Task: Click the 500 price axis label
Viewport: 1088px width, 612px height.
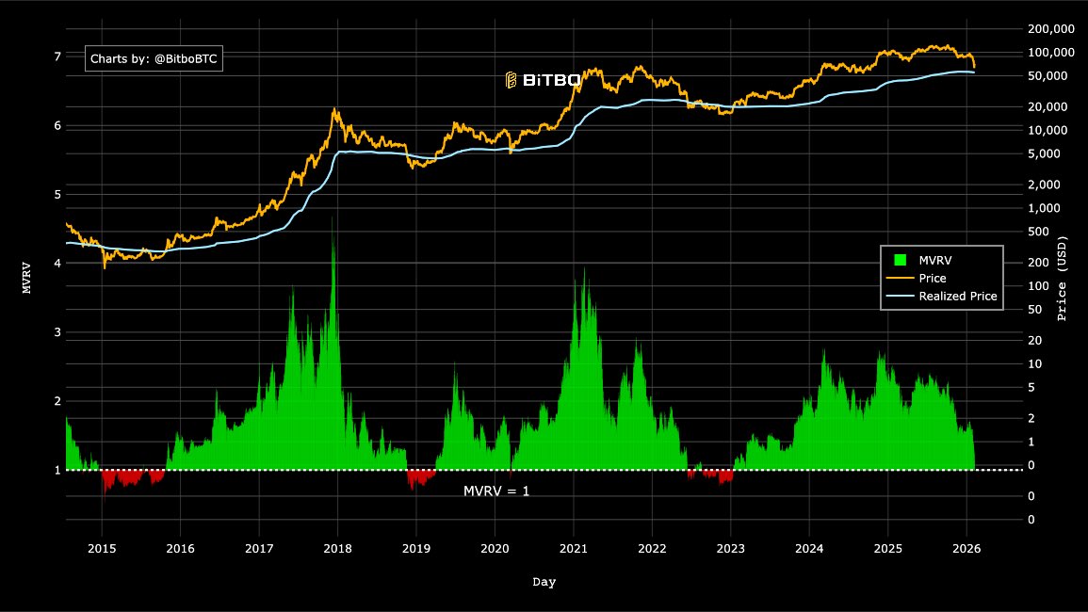Action: click(1039, 232)
